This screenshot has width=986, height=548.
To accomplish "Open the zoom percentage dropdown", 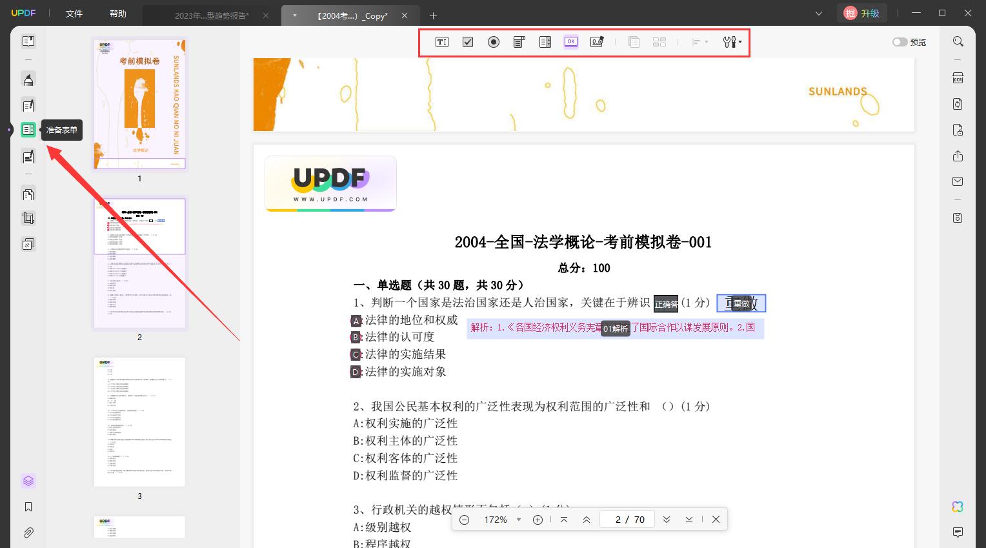I will click(518, 520).
